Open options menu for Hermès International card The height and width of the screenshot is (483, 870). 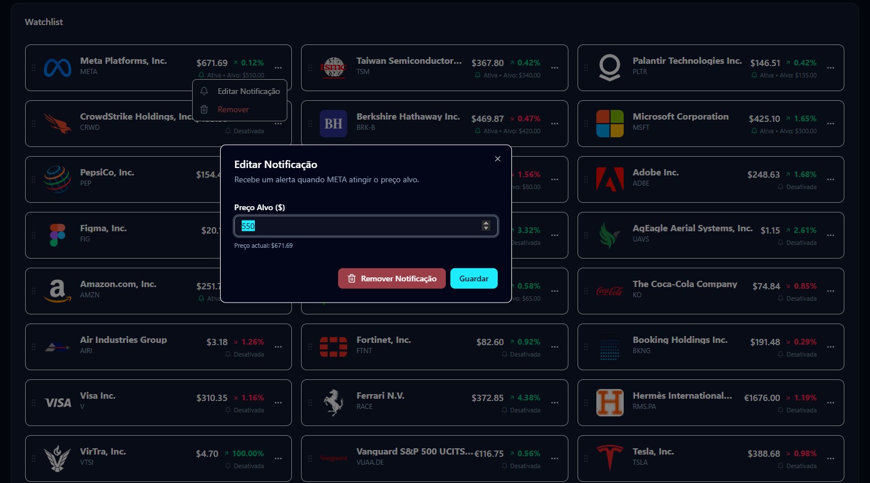831,403
